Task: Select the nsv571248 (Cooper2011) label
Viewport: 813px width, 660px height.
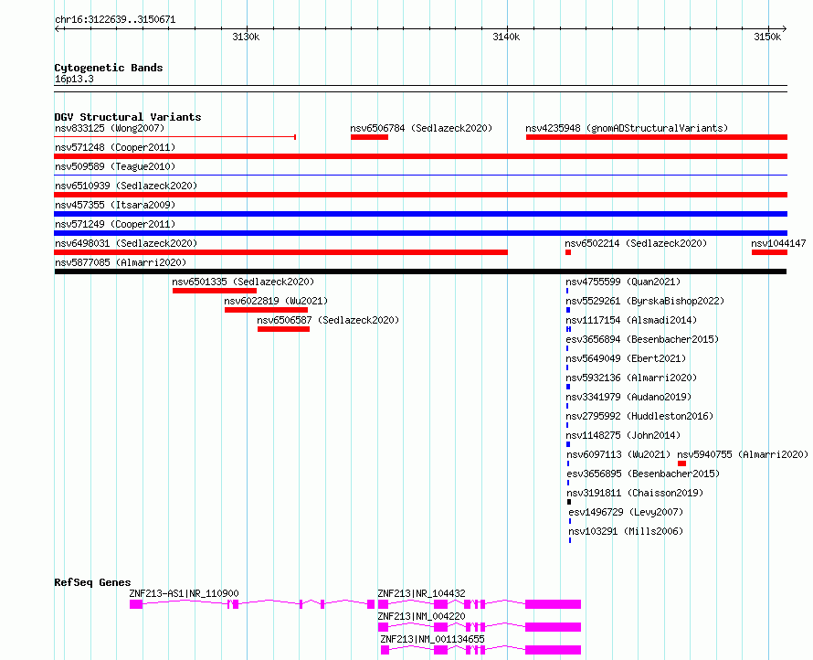Action: [115, 147]
